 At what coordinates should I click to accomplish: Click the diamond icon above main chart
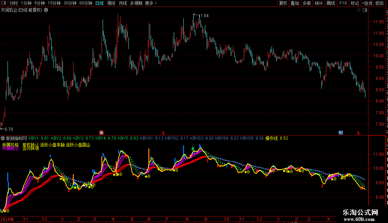[358, 10]
